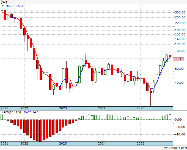
Task: Click the -20.00 label on the MACD axis
Action: tap(180, 127)
